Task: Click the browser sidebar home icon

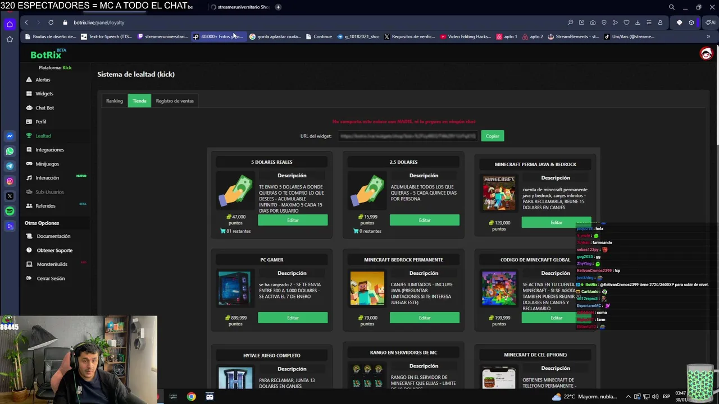Action: pos(10,24)
